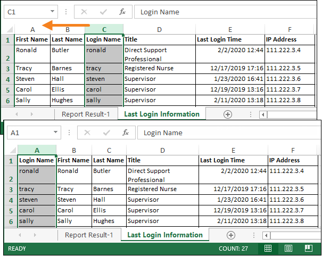Add new sheet in upper window
The height and width of the screenshot is (256, 322).
pos(228,114)
